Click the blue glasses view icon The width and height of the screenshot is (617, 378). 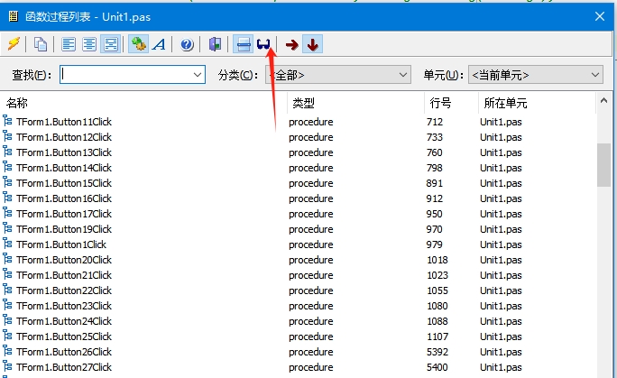coord(263,44)
